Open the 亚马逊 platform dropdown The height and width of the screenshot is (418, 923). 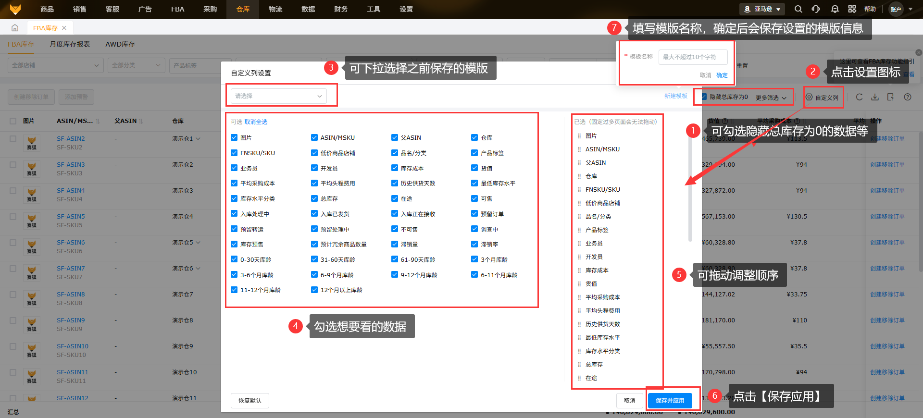pos(762,9)
